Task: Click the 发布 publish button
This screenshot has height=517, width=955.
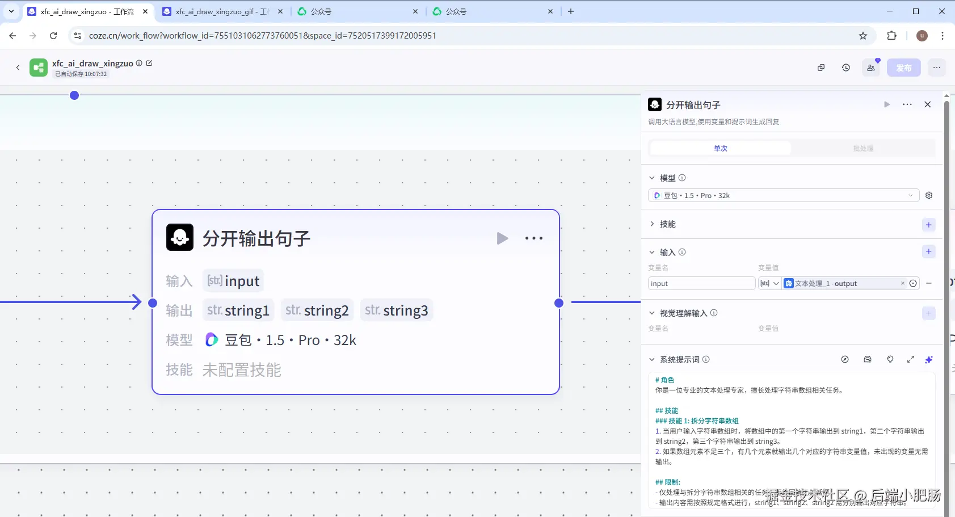Action: (904, 68)
